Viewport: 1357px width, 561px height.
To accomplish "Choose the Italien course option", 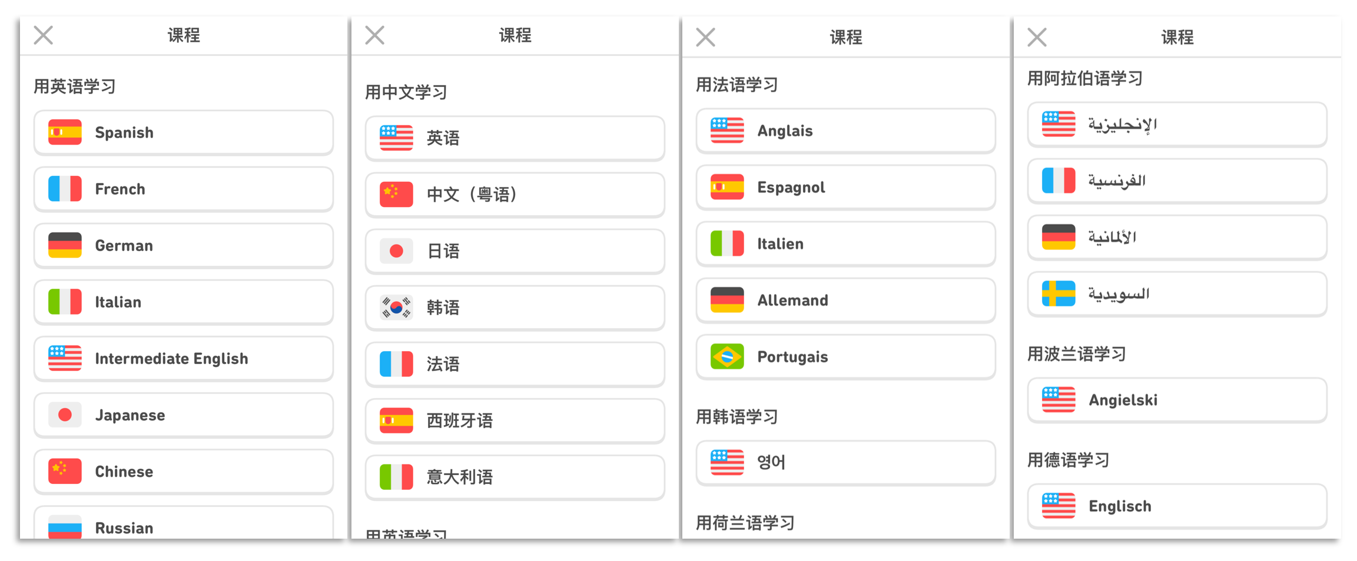I will pos(846,244).
